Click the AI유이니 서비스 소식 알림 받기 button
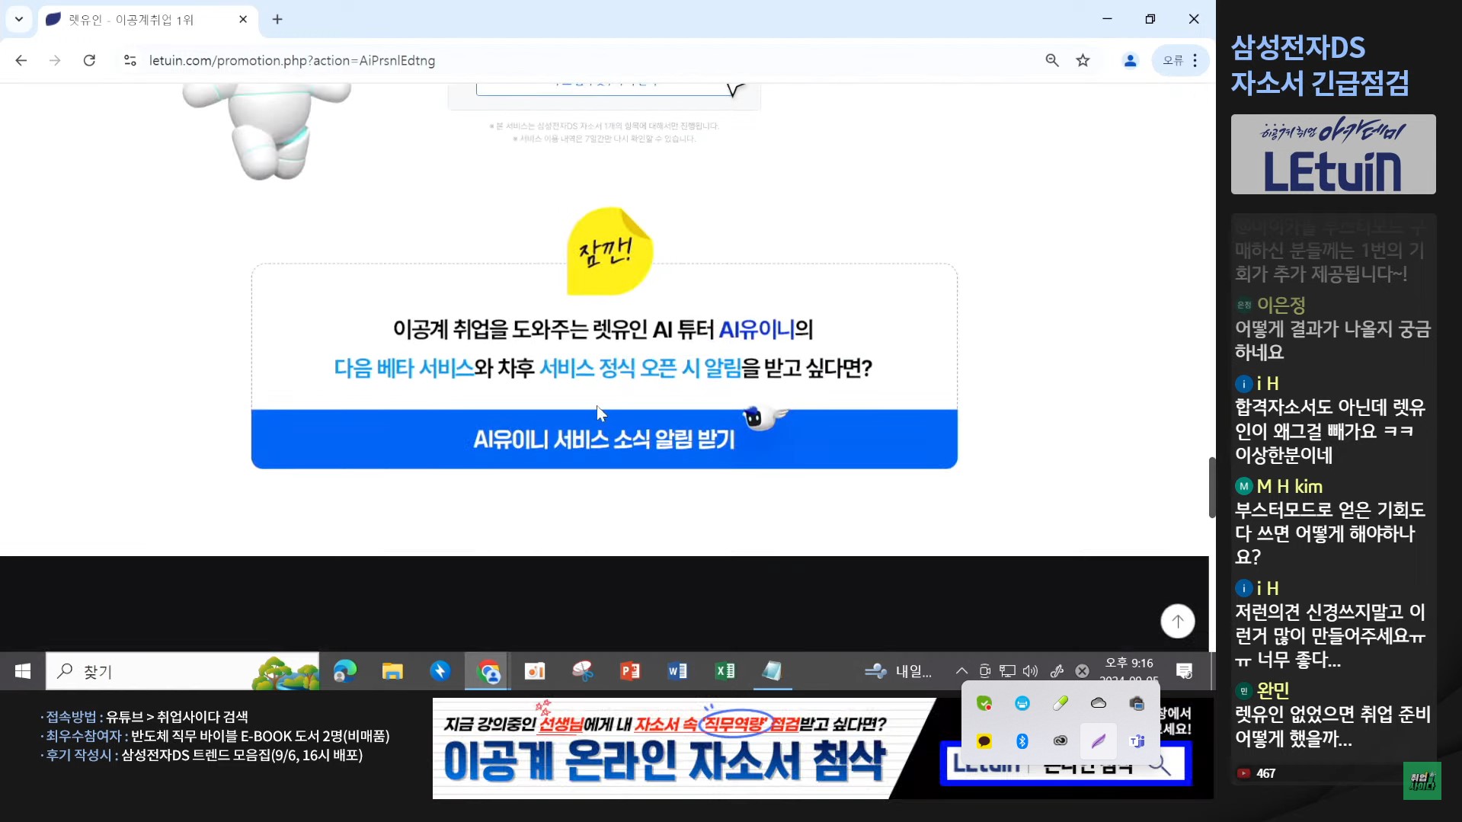The height and width of the screenshot is (822, 1462). [x=604, y=439]
